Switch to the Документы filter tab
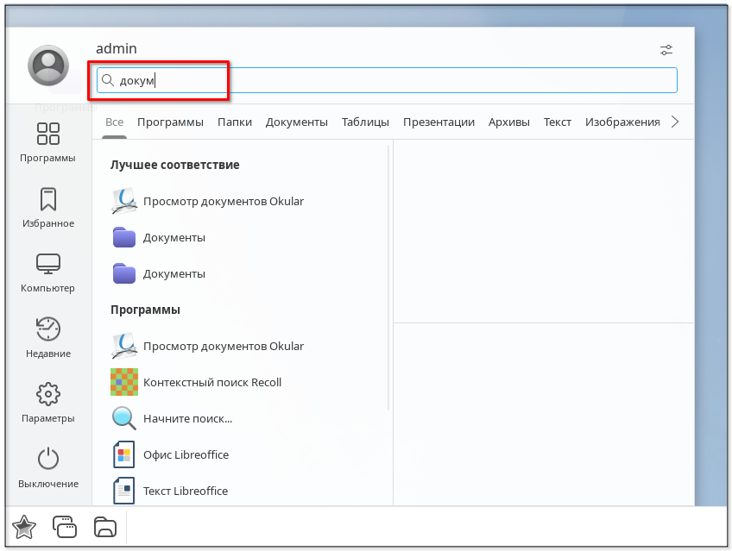This screenshot has height=551, width=732. pyautogui.click(x=296, y=122)
